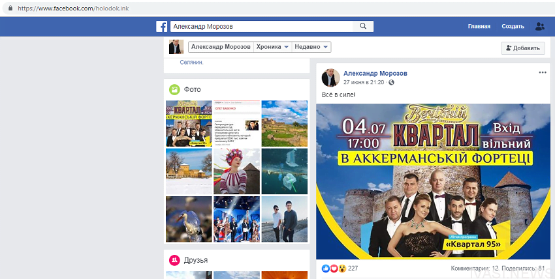Open the Создать menu

tap(513, 27)
